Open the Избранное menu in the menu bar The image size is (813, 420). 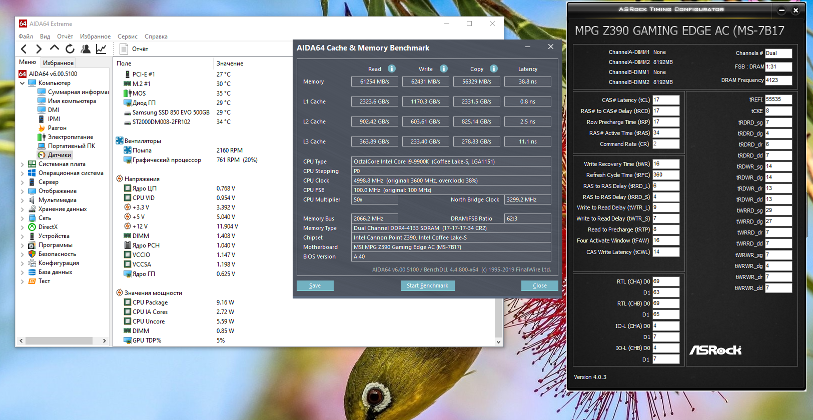tap(96, 36)
